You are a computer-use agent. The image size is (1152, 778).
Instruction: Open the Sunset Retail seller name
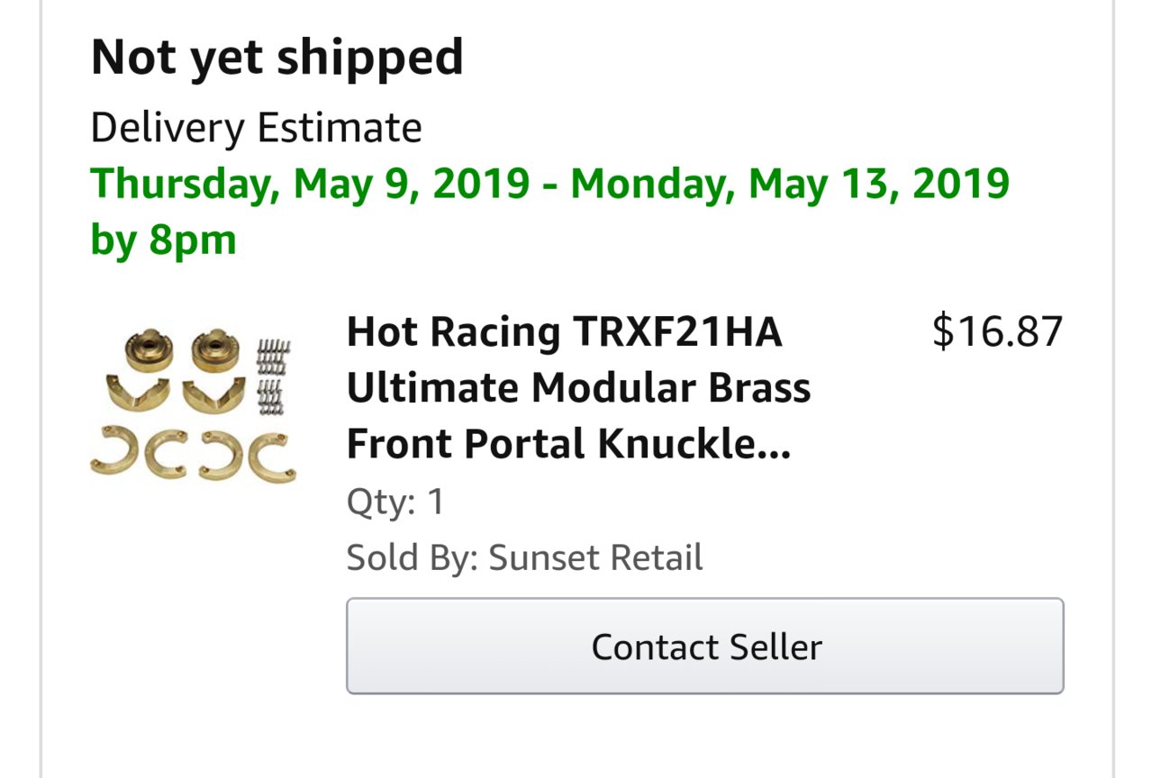click(595, 557)
